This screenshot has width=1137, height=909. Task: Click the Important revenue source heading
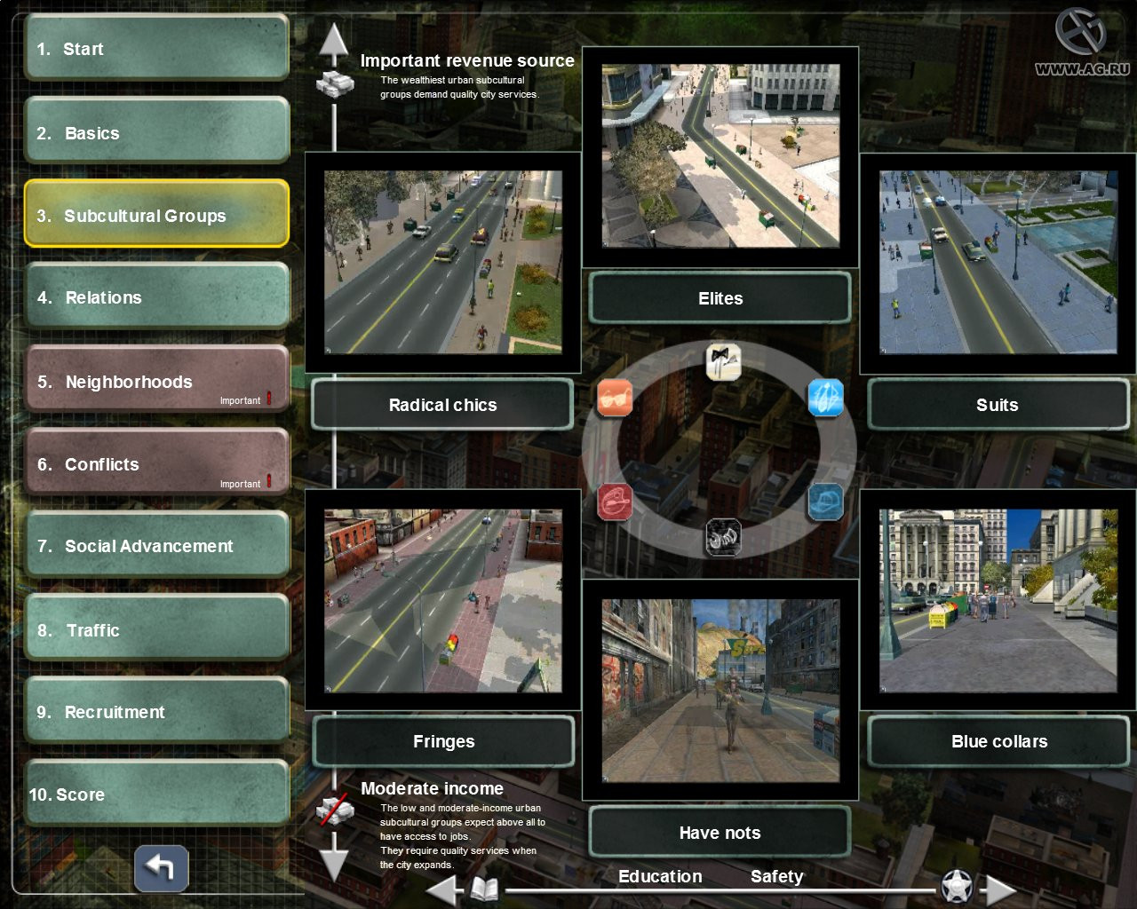click(x=467, y=60)
